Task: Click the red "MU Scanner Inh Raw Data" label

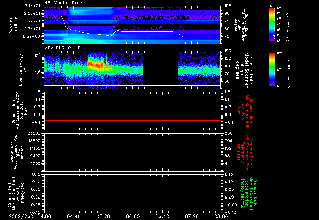Action: [246, 111]
